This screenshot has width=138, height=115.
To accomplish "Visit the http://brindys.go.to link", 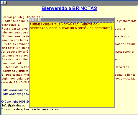I will pyautogui.click(x=16, y=94).
